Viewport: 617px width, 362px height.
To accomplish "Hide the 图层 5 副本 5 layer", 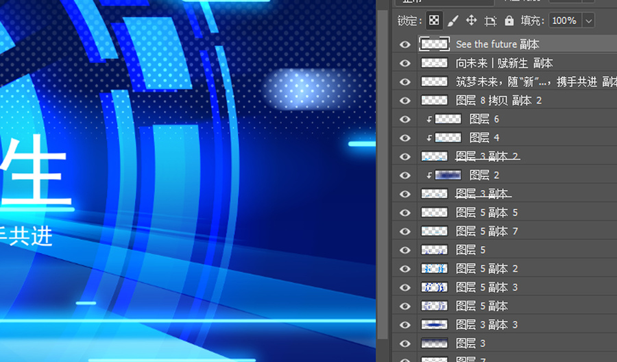I will [405, 213].
